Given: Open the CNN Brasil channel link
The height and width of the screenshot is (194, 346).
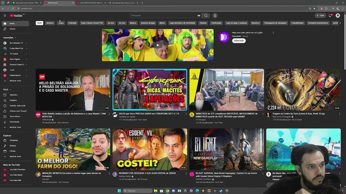Looking at the screenshot, I should 47,120.
